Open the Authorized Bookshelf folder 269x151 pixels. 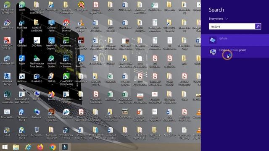coord(51,133)
